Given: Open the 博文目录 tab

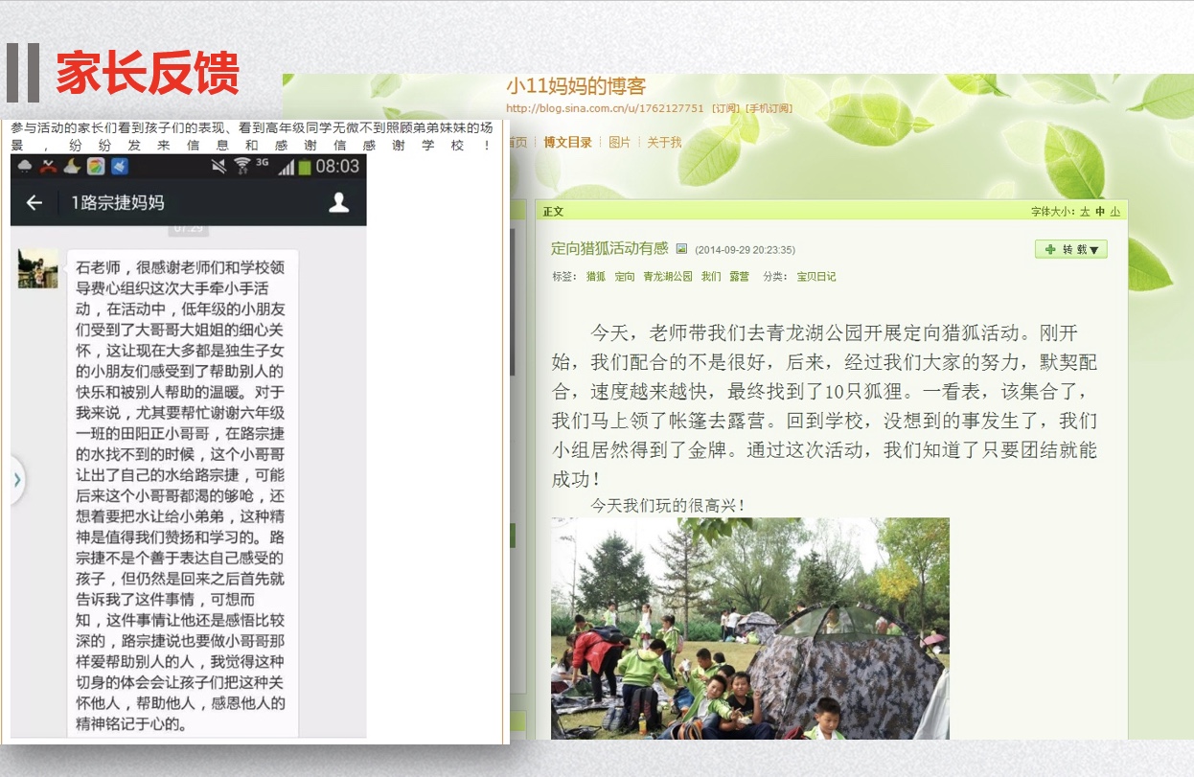Looking at the screenshot, I should [567, 143].
